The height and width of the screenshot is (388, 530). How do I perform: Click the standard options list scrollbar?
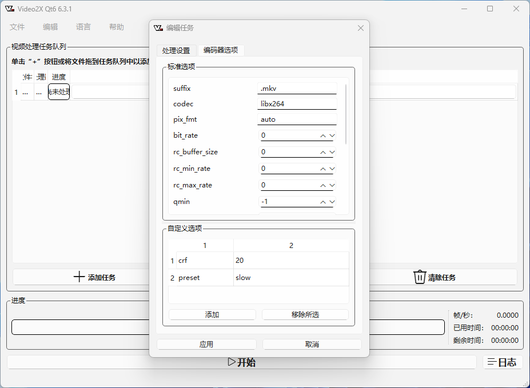click(346, 114)
